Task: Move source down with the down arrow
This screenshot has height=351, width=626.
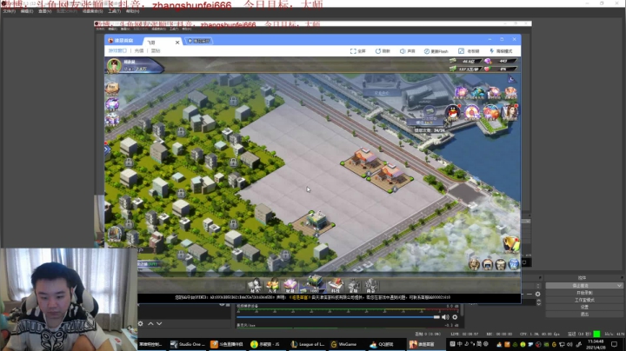Action: tap(159, 323)
